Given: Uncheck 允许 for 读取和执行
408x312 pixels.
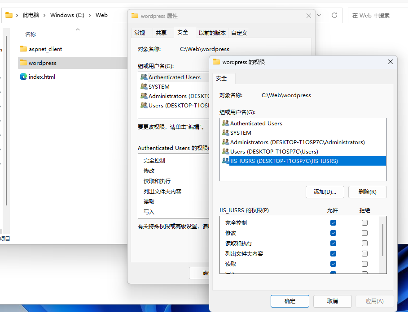Looking at the screenshot, I should [x=333, y=243].
